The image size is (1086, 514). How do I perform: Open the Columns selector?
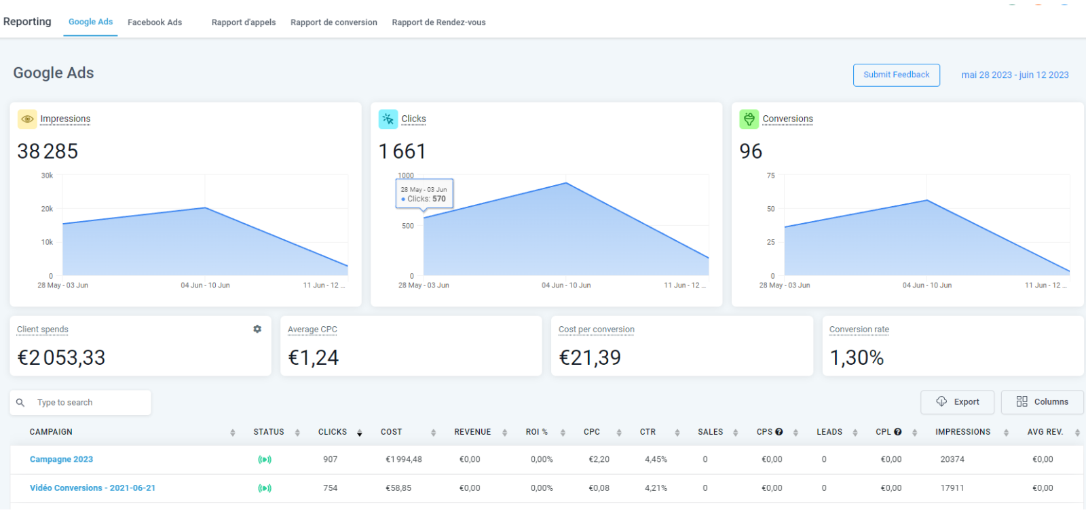pyautogui.click(x=1042, y=402)
